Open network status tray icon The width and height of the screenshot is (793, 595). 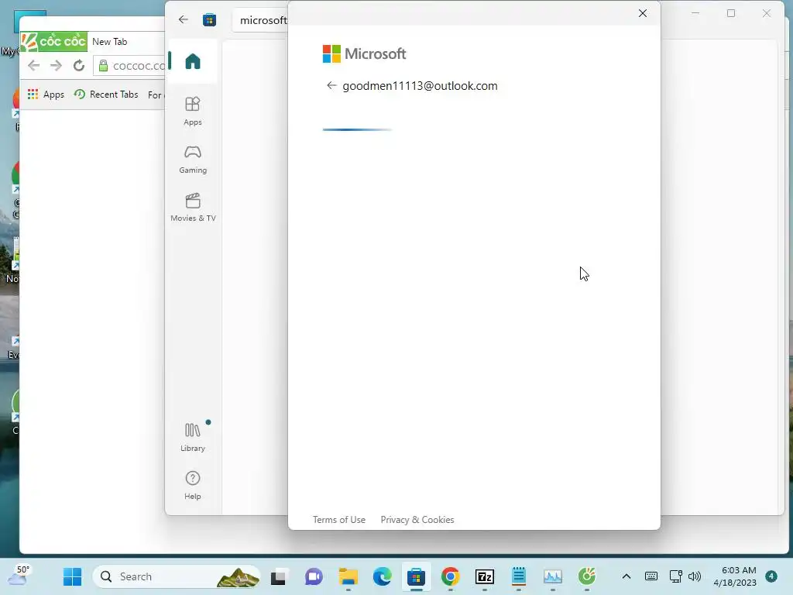tap(675, 576)
